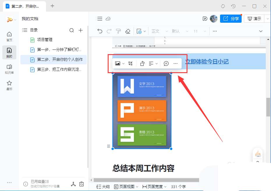This screenshot has width=271, height=191.
Task: Click the user avatar picture
Action: click(x=214, y=19)
